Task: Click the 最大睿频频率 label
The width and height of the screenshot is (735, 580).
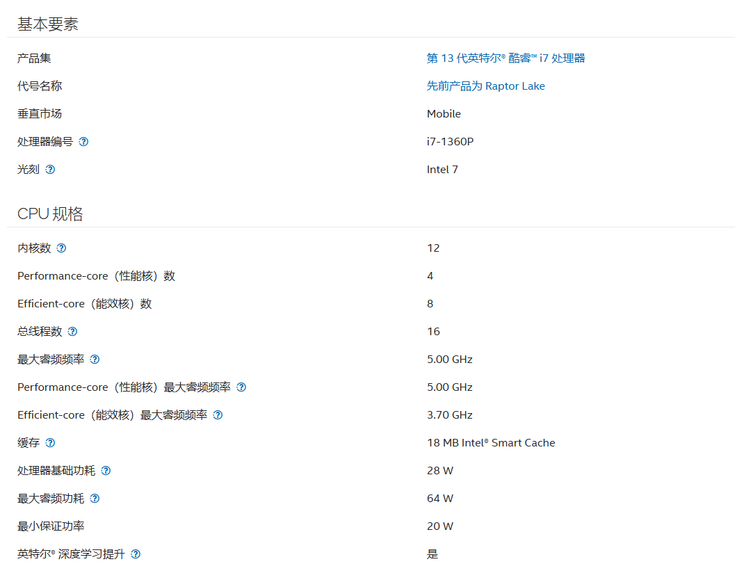Action: pyautogui.click(x=51, y=359)
